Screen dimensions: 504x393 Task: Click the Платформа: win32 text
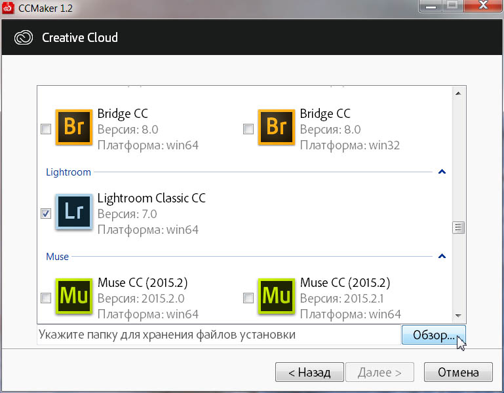350,145
